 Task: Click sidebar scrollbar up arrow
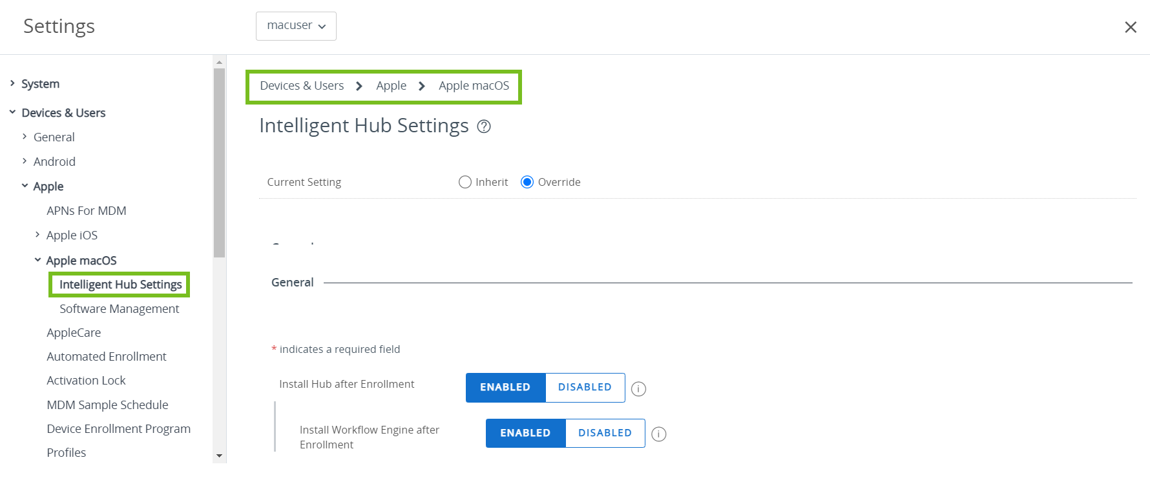click(219, 63)
